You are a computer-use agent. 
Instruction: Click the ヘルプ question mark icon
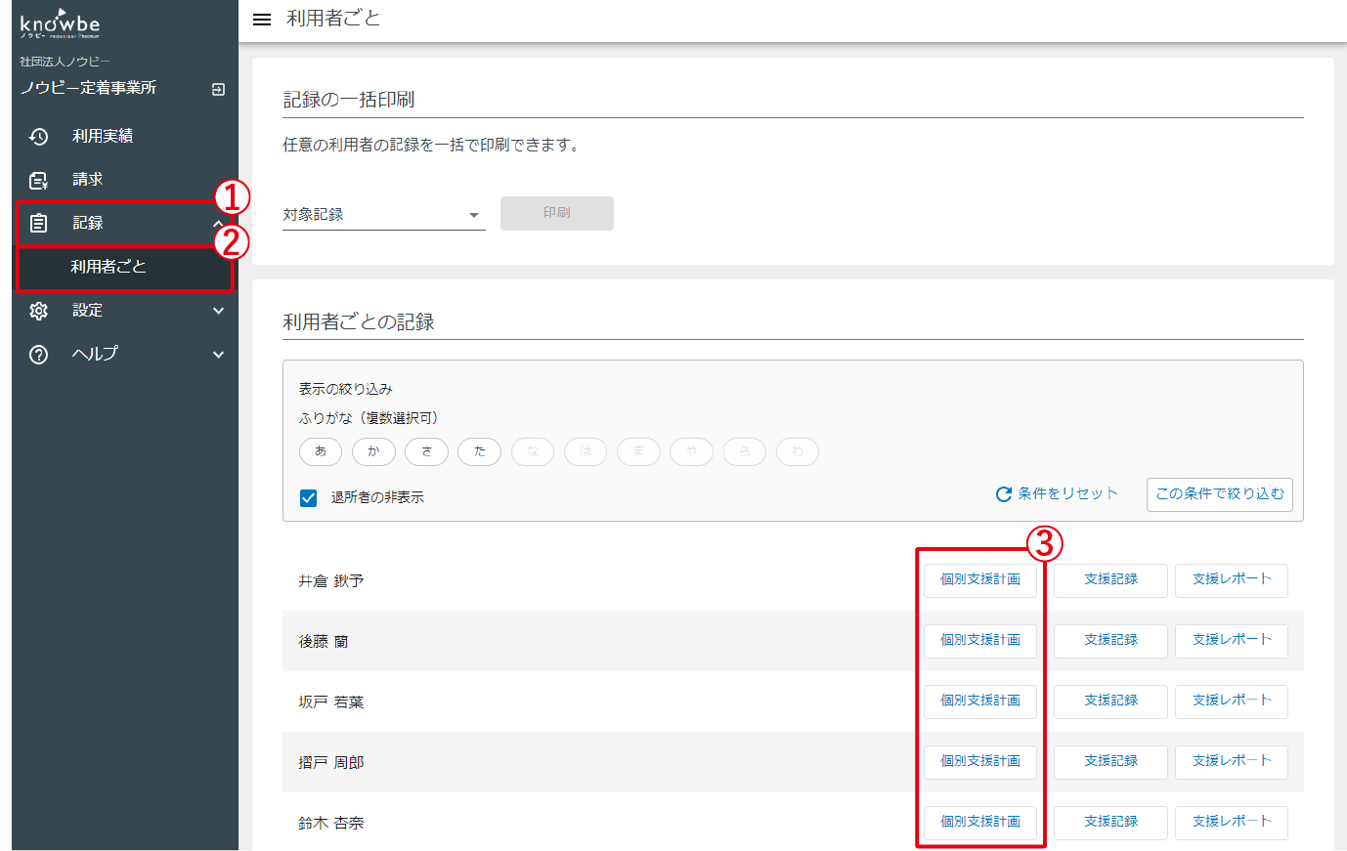[x=38, y=355]
